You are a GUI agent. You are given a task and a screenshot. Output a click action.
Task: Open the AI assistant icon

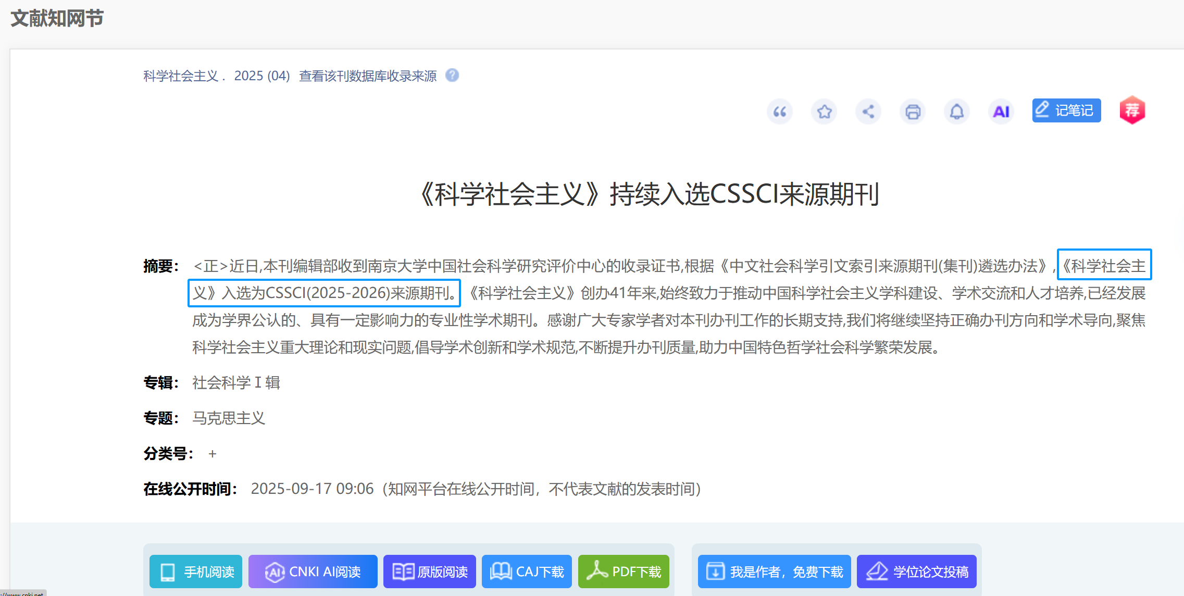(1001, 111)
